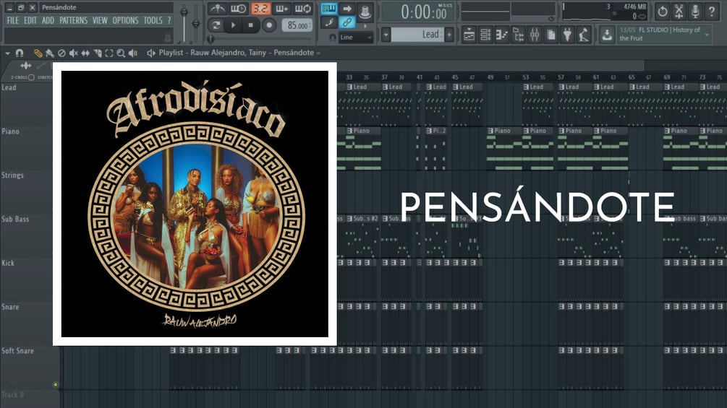Click the master volume slider

point(184,23)
